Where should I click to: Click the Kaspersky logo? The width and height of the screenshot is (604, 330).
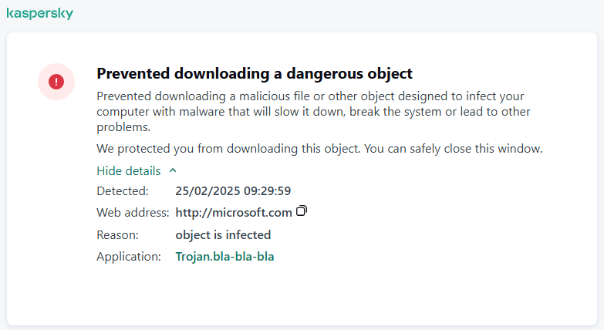coord(39,14)
